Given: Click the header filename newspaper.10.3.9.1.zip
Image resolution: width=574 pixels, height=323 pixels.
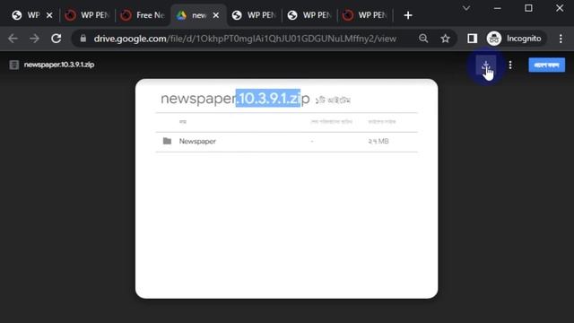Looking at the screenshot, I should click(59, 65).
